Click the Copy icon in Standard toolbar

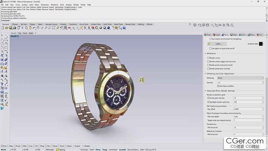click(26, 28)
